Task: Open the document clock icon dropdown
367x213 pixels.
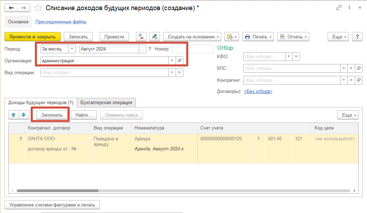Action: click(x=232, y=37)
